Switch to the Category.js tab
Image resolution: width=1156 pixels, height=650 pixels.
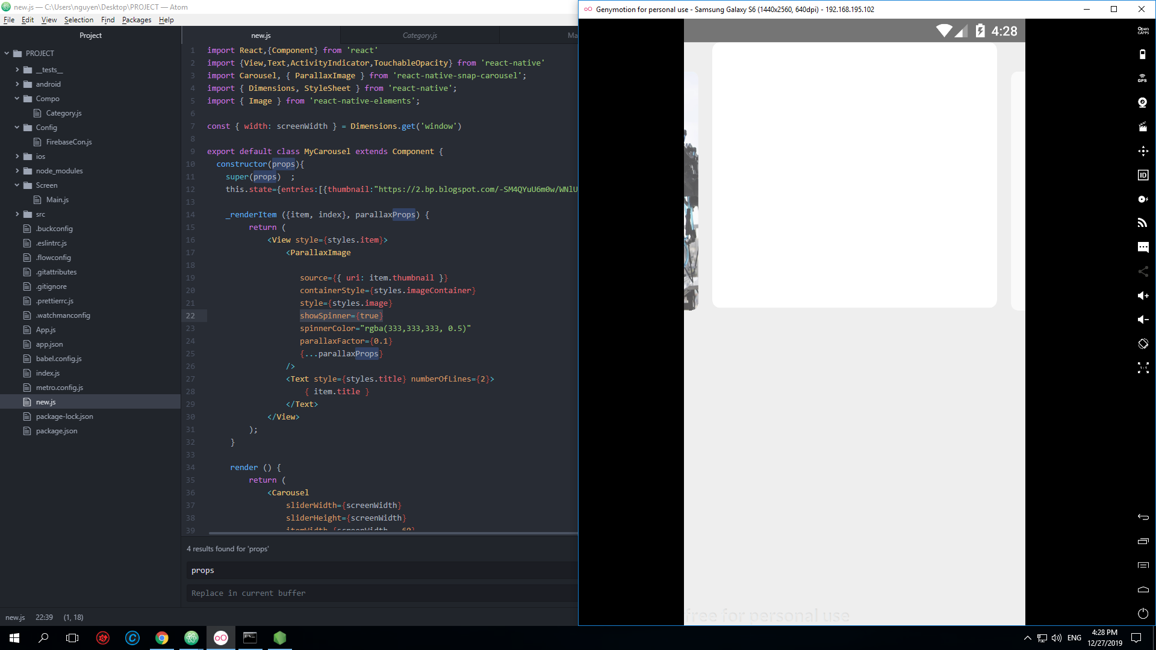tap(420, 35)
